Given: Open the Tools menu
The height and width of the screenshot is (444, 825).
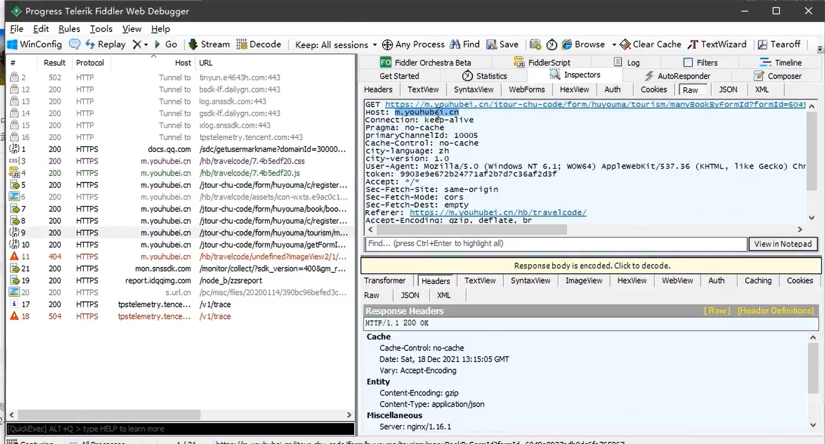Looking at the screenshot, I should coord(101,29).
